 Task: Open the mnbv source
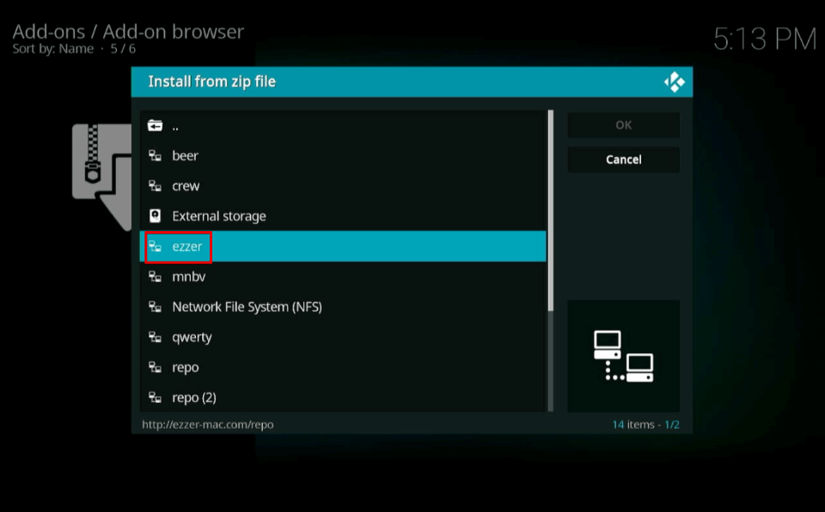click(343, 277)
